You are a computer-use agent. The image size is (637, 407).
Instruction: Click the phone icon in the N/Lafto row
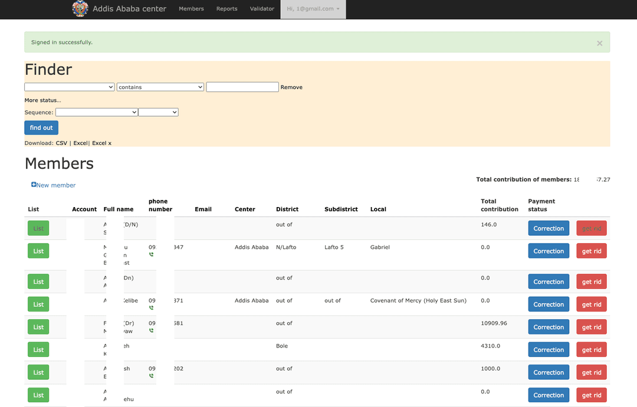[x=152, y=255]
